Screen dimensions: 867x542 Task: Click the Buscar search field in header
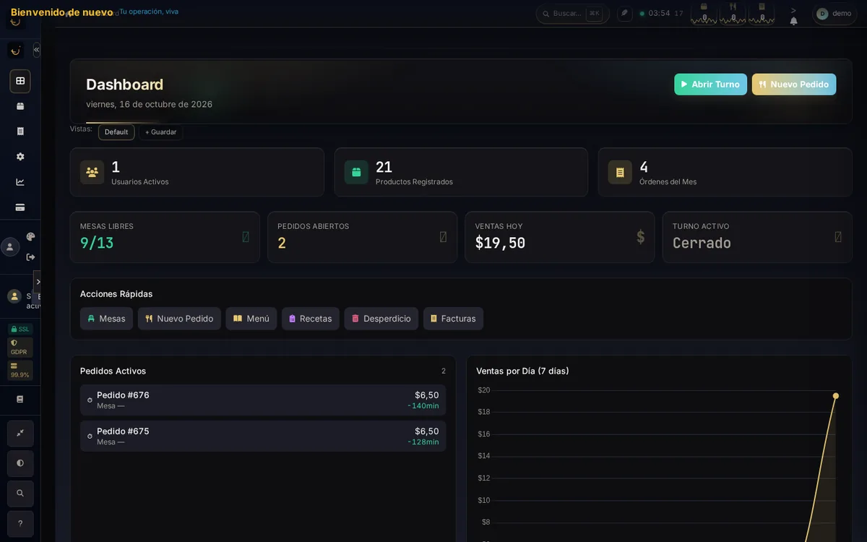pos(572,14)
